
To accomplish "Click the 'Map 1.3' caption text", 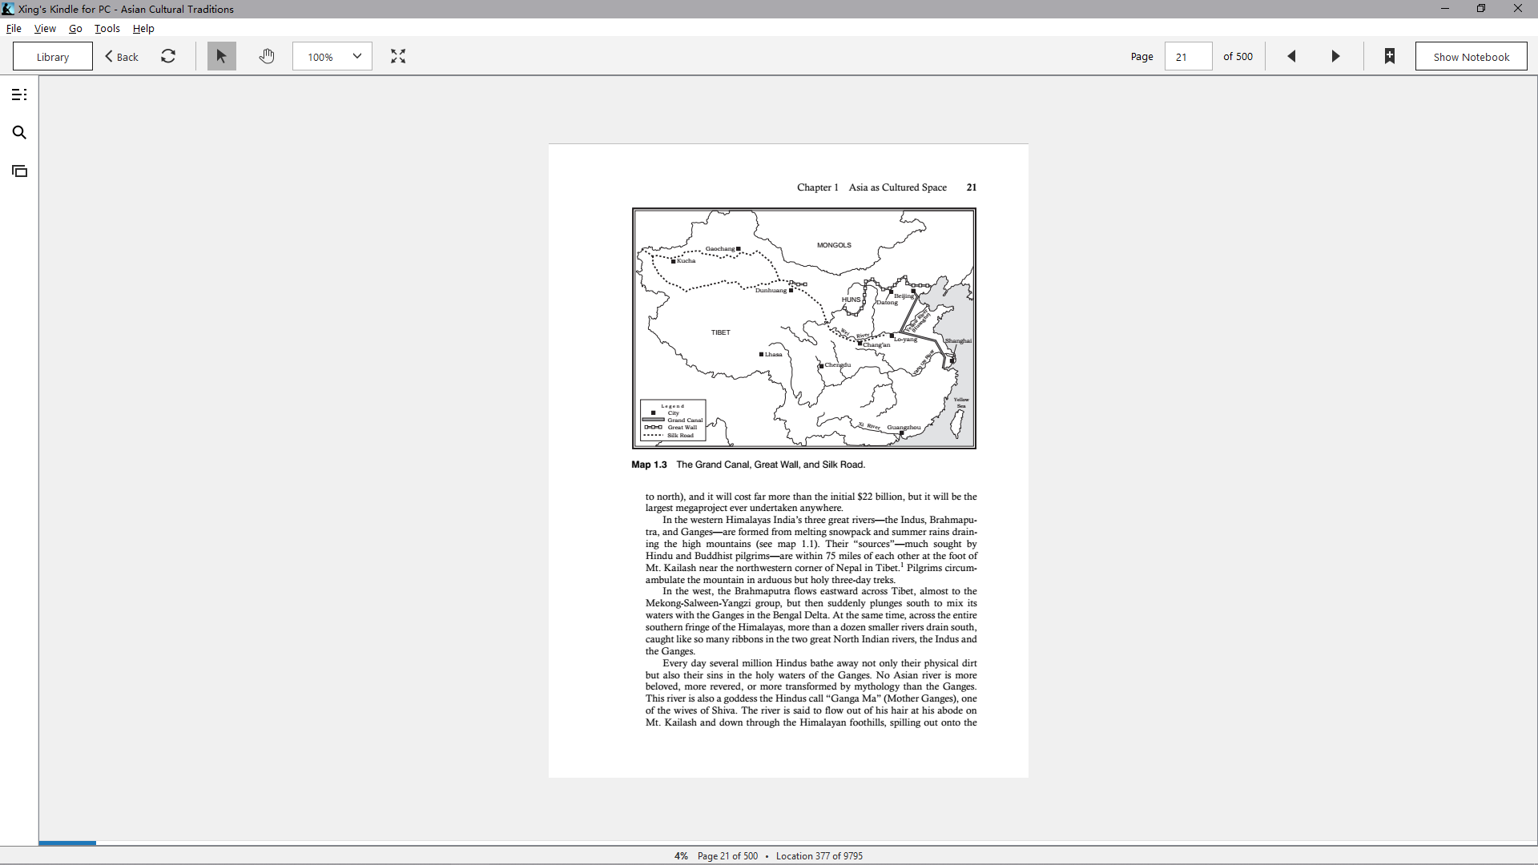I will (649, 465).
